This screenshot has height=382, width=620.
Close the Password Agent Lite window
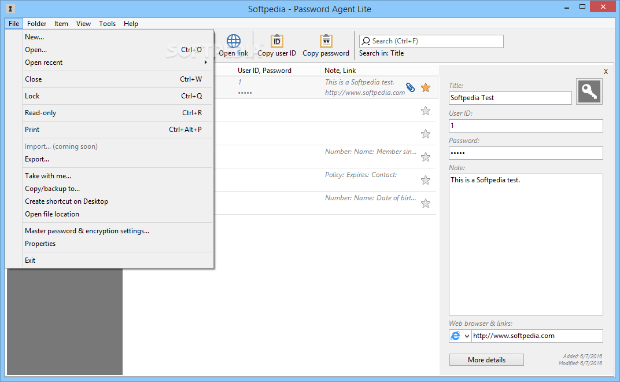point(603,6)
